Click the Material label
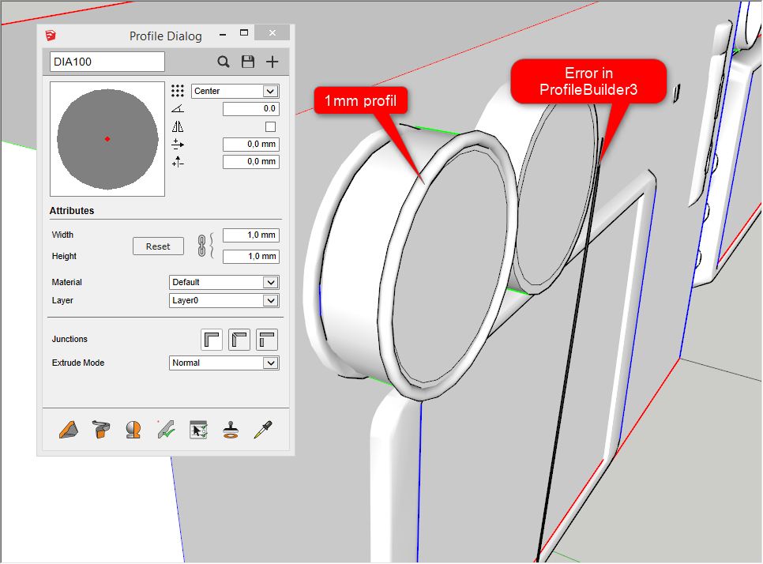Screen dimensions: 763x564 coord(66,282)
